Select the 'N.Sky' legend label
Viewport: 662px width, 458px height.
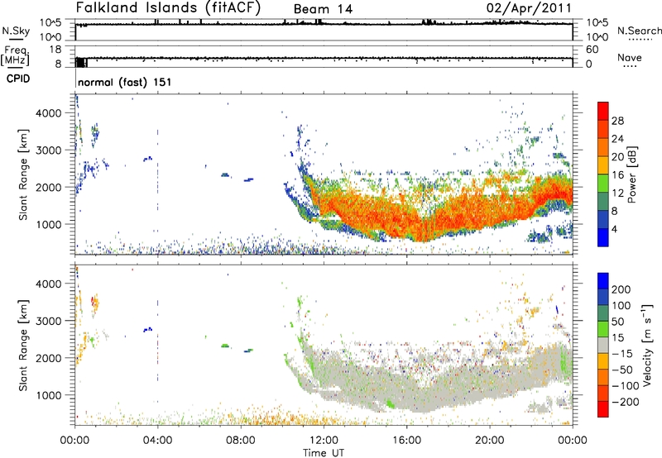16,31
